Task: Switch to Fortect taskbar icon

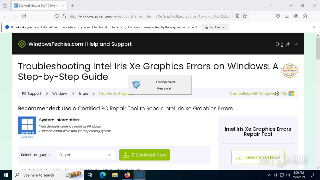Action: tap(139, 175)
